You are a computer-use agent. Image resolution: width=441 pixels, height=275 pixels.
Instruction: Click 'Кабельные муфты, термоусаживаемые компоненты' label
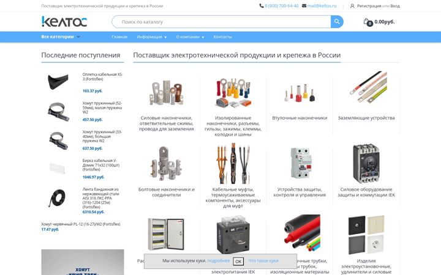233,197
